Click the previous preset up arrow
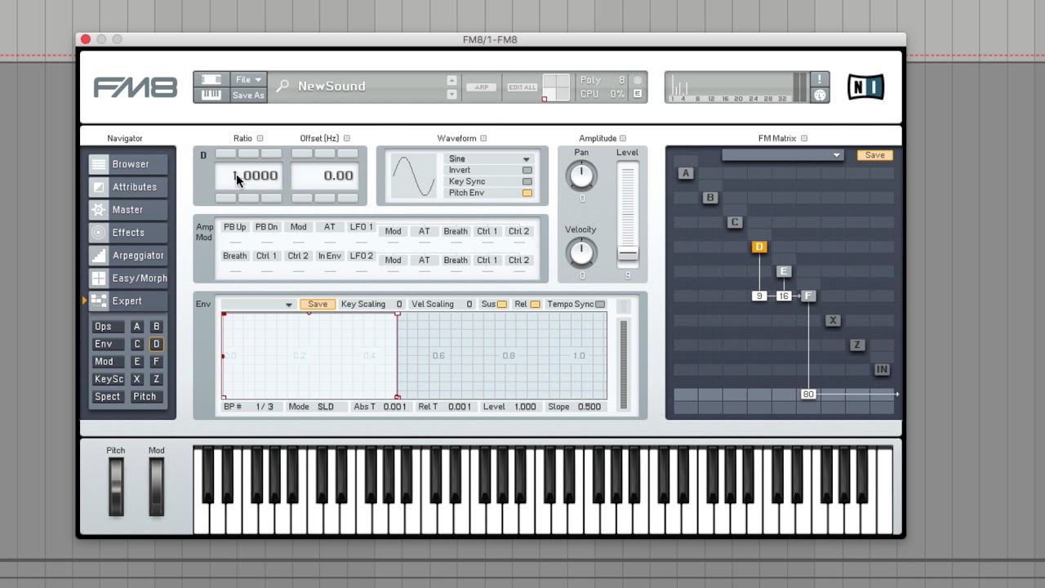The image size is (1045, 588). 451,80
